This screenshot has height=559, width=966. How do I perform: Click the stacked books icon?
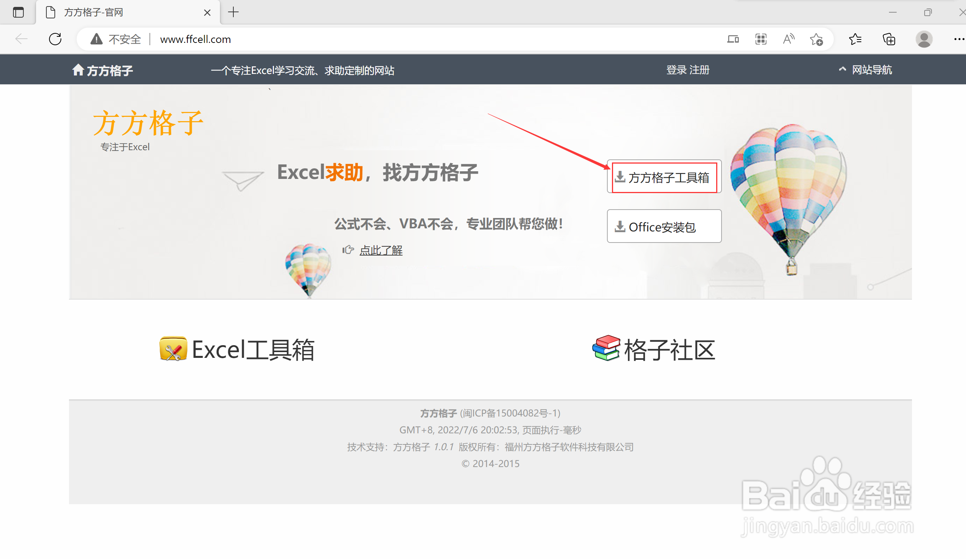[x=606, y=348]
